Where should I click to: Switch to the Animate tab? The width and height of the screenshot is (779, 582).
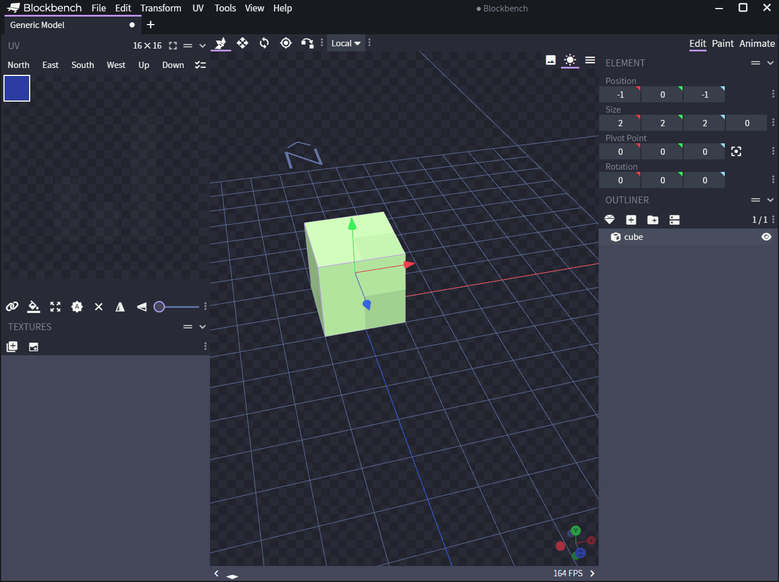pyautogui.click(x=757, y=43)
